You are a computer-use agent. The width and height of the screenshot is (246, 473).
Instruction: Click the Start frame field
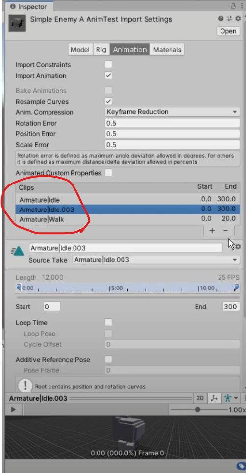click(52, 307)
